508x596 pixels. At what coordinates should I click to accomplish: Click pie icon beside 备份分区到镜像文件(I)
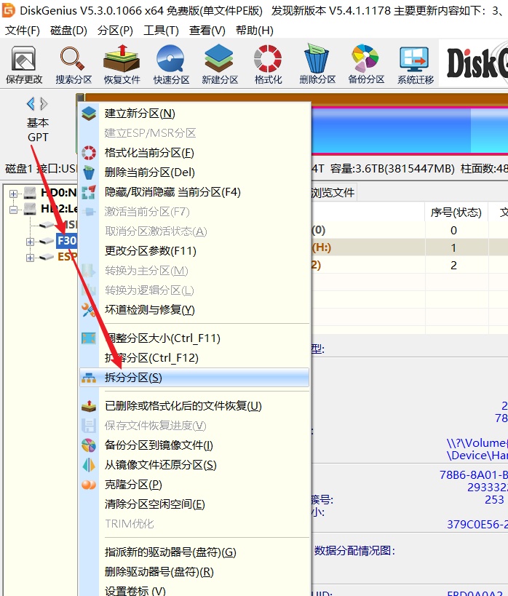[x=89, y=445]
